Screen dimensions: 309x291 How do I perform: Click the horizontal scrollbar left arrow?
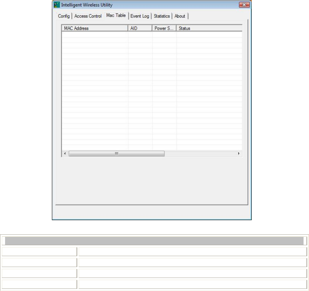(x=65, y=154)
